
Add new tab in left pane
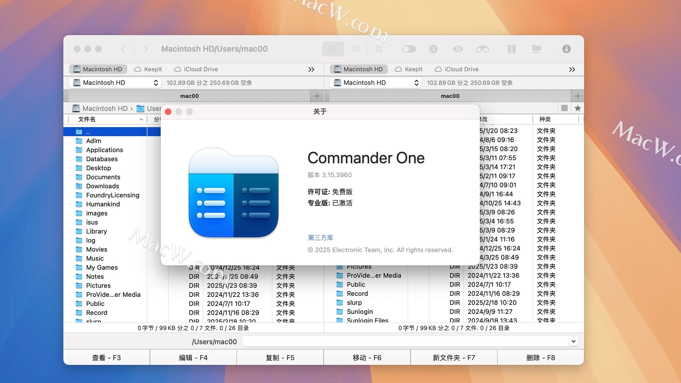317,96
